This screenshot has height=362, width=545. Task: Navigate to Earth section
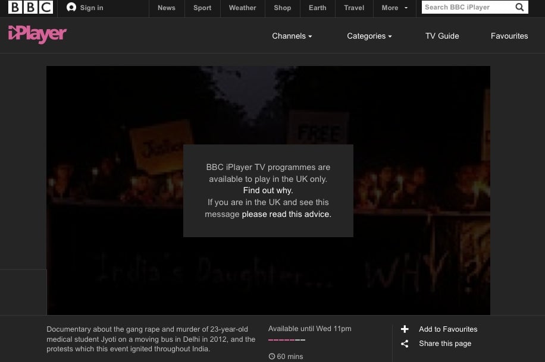click(x=318, y=8)
